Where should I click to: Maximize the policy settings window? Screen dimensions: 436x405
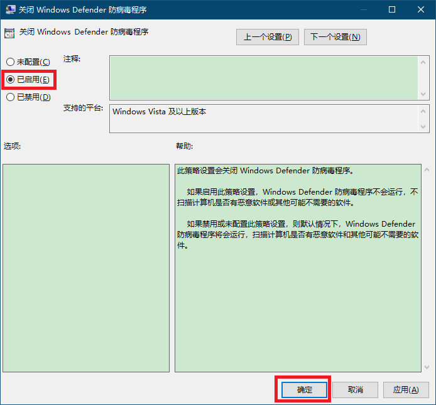click(392, 9)
